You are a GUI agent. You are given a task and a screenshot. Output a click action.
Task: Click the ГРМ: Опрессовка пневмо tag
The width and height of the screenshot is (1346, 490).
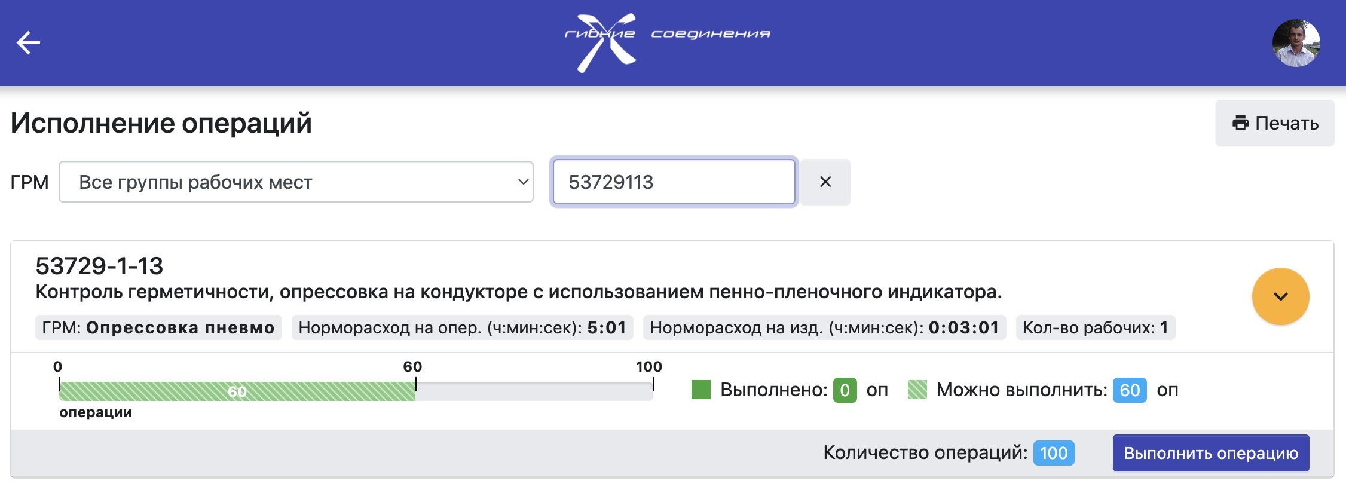coord(158,327)
